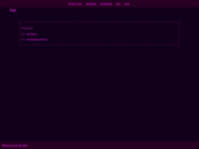Select the $whoami heading text
This screenshot has height=149, width=199.
(27, 28)
